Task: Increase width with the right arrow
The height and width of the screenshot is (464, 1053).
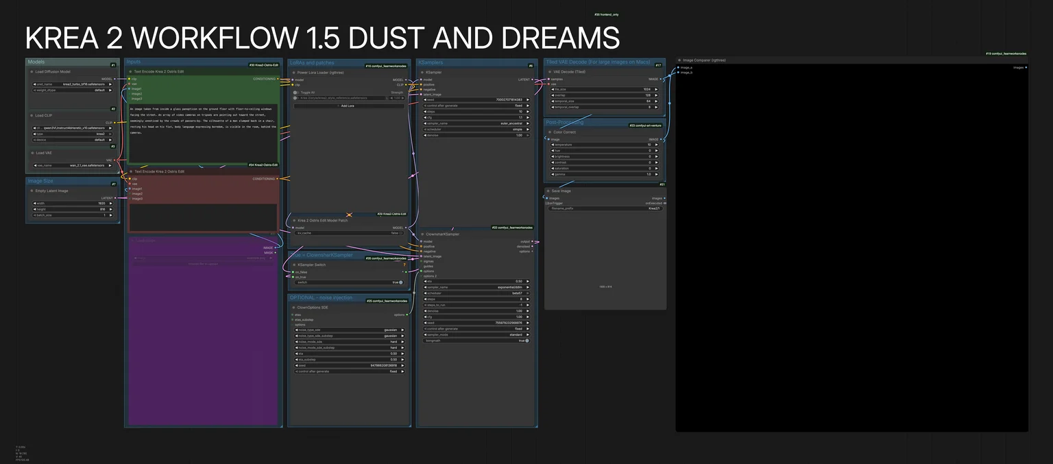Action: 110,204
